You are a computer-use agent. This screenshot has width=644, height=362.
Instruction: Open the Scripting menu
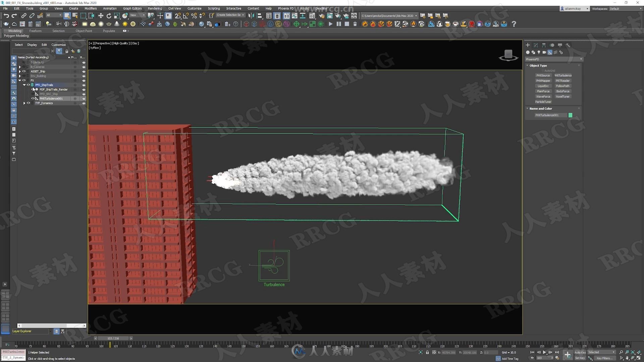coord(214,8)
